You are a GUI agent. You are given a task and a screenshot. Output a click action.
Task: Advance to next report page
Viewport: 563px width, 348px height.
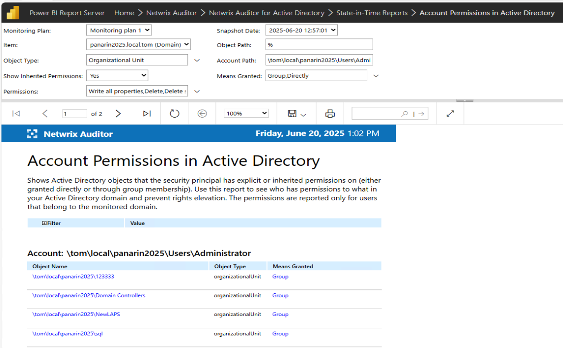point(118,114)
